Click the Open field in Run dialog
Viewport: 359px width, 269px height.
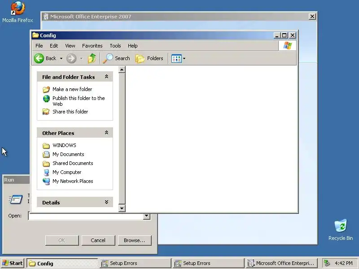click(86, 216)
